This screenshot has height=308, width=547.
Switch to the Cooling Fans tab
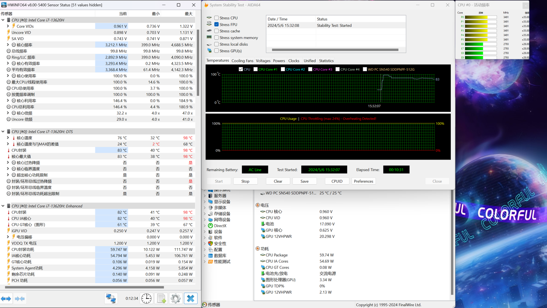point(242,61)
